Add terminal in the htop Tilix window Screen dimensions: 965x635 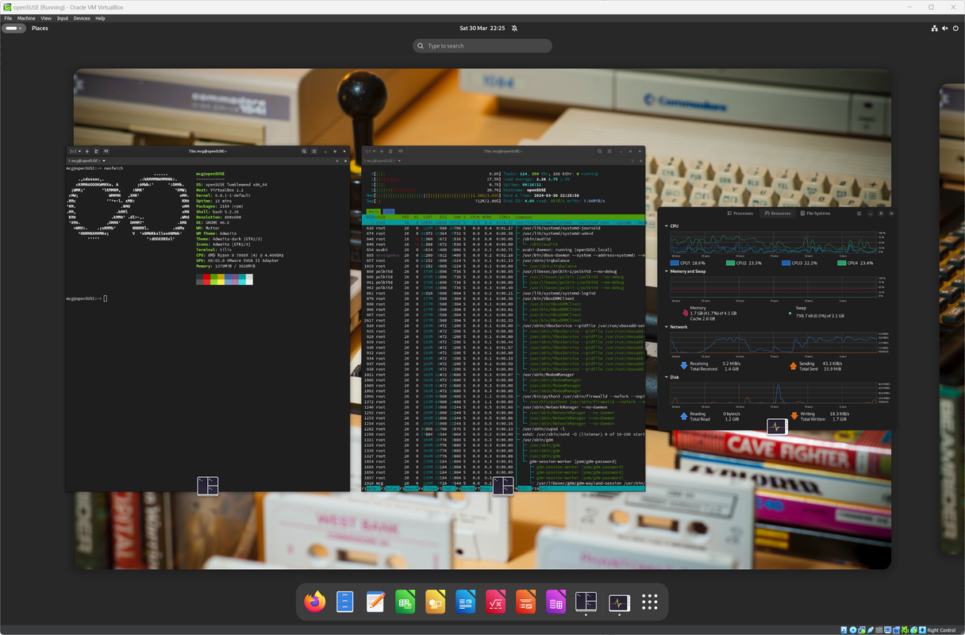tap(382, 151)
